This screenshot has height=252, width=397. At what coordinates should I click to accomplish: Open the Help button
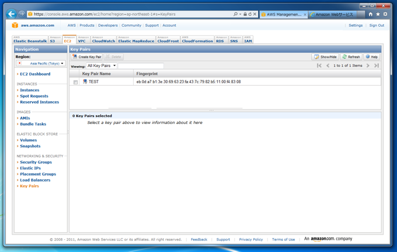tap(372, 57)
